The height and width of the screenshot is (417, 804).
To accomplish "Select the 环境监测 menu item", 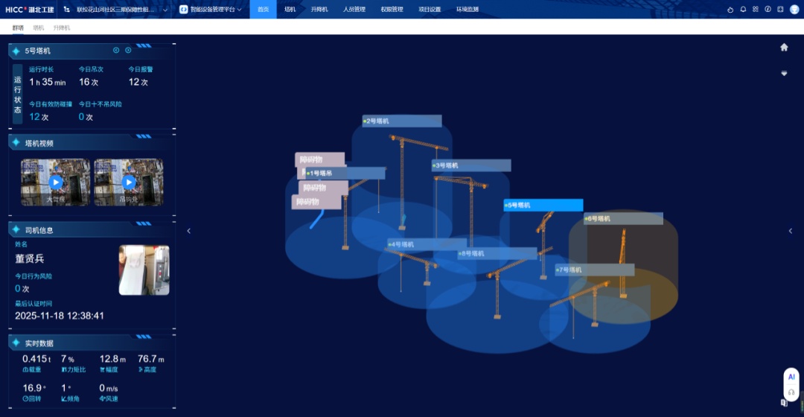I will [x=468, y=10].
